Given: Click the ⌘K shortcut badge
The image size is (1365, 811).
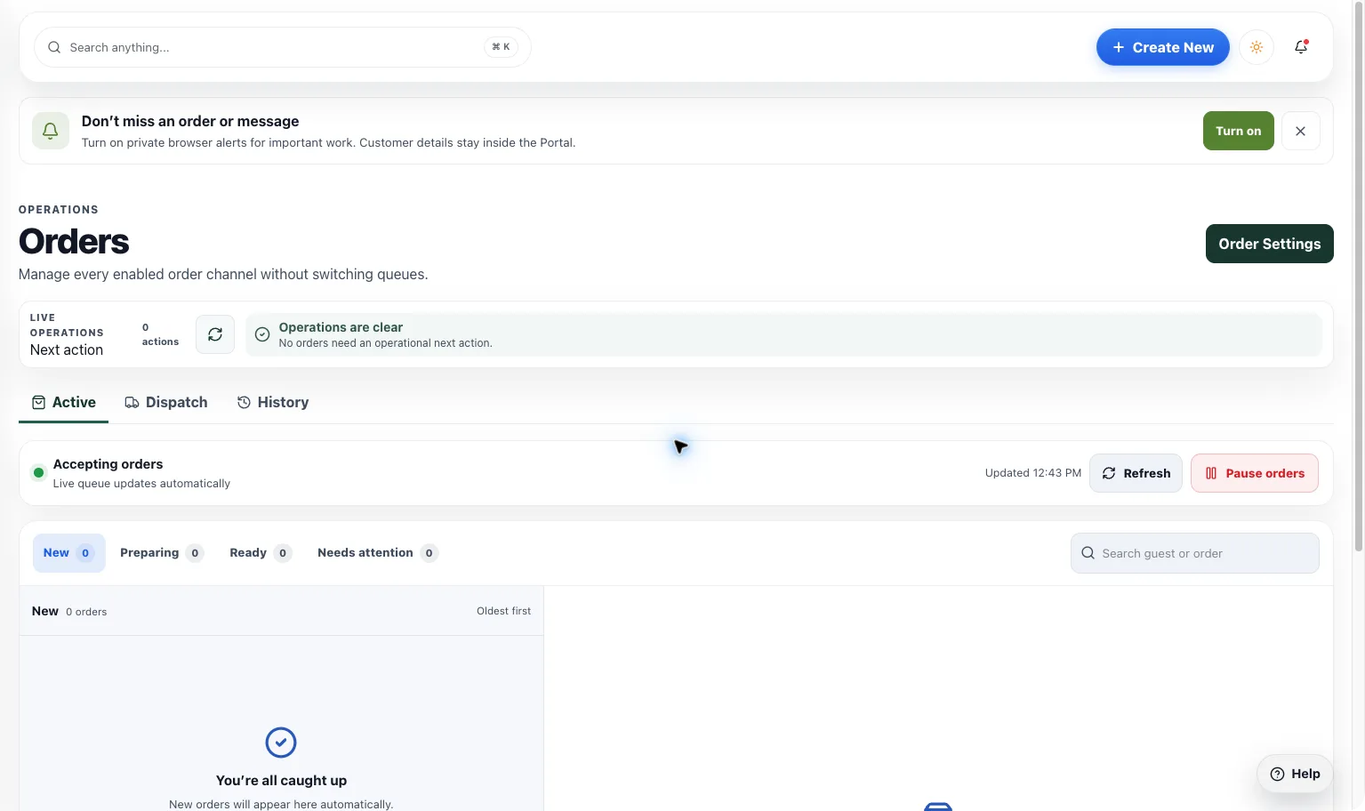Looking at the screenshot, I should tap(501, 47).
